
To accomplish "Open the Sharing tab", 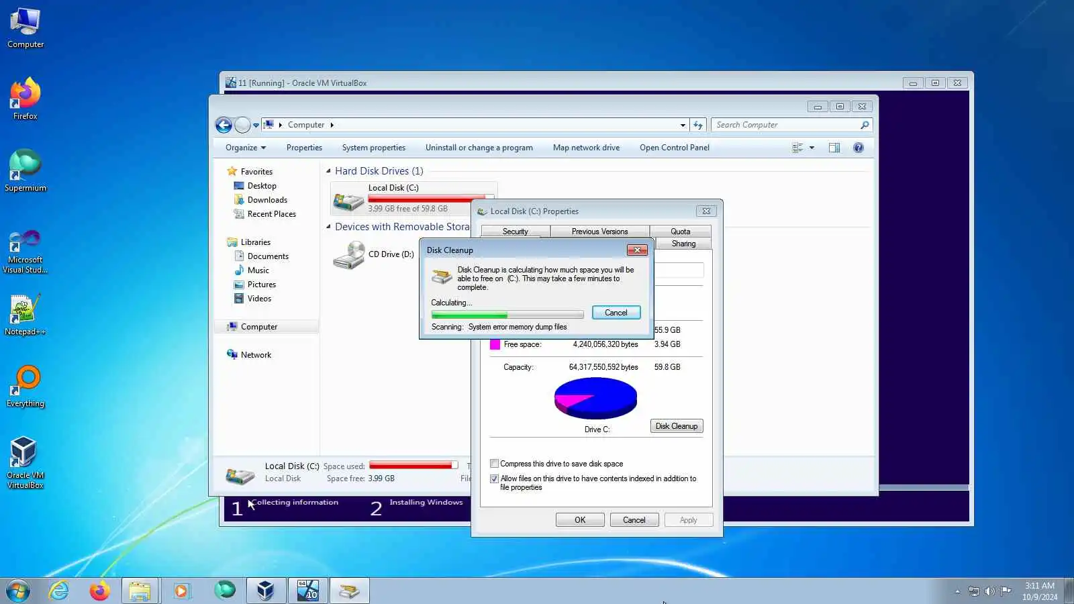I will pyautogui.click(x=683, y=244).
